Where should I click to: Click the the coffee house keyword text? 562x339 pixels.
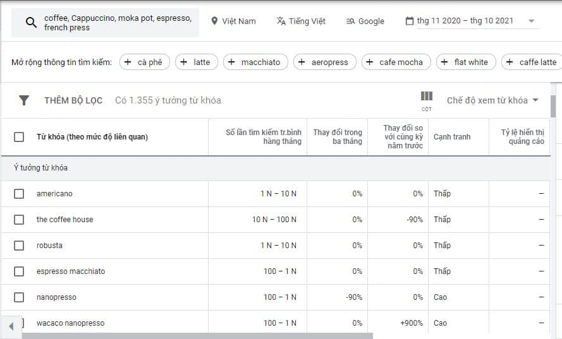tap(65, 220)
